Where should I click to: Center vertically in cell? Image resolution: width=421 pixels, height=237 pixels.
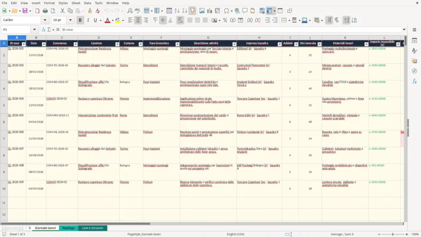point(163,20)
